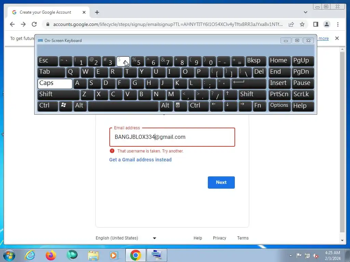Click the number 5 key on keyboard
350x262 pixels.
click(137, 61)
